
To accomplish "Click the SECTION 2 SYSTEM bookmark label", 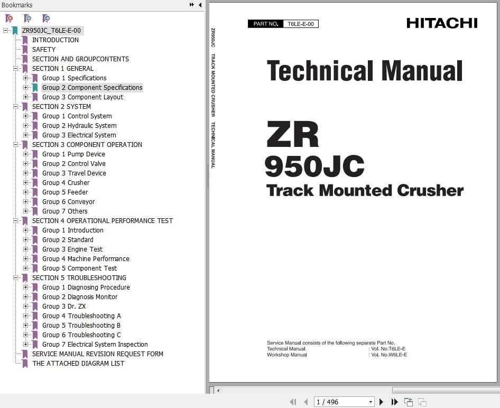I will [x=61, y=107].
